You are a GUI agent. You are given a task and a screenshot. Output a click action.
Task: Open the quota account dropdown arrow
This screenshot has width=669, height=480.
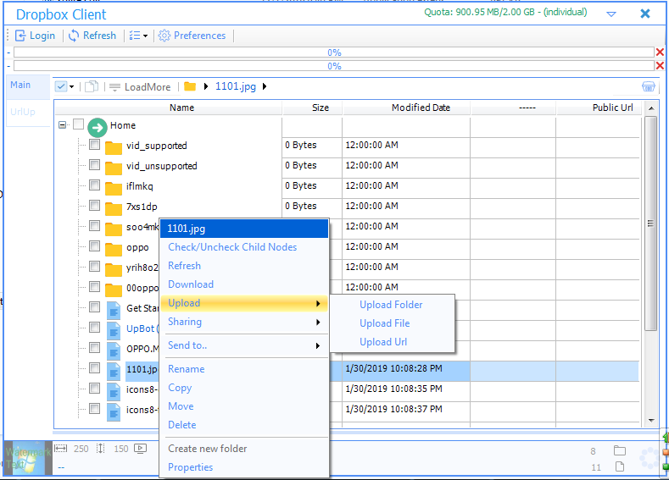(x=611, y=14)
